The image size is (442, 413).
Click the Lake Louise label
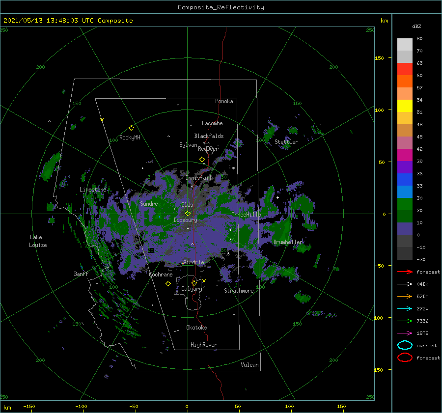pos(38,241)
